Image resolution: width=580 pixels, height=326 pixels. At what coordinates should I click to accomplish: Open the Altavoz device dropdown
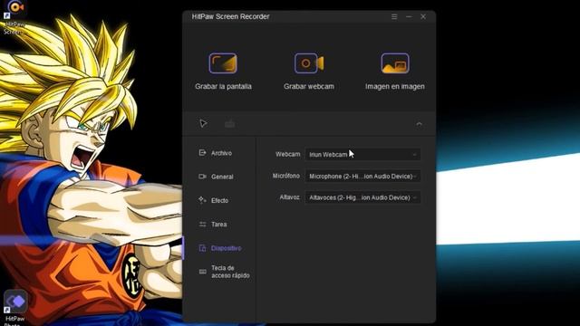coord(362,197)
